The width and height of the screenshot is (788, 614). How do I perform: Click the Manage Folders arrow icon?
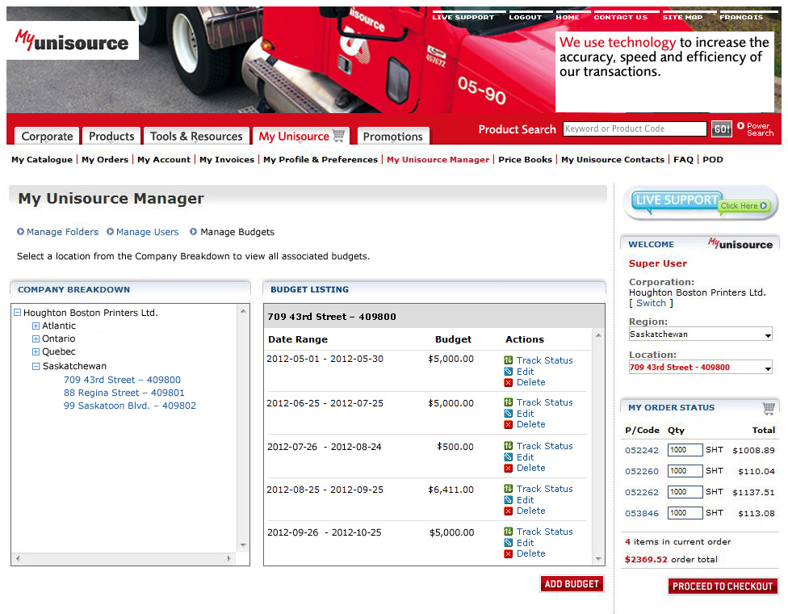21,232
